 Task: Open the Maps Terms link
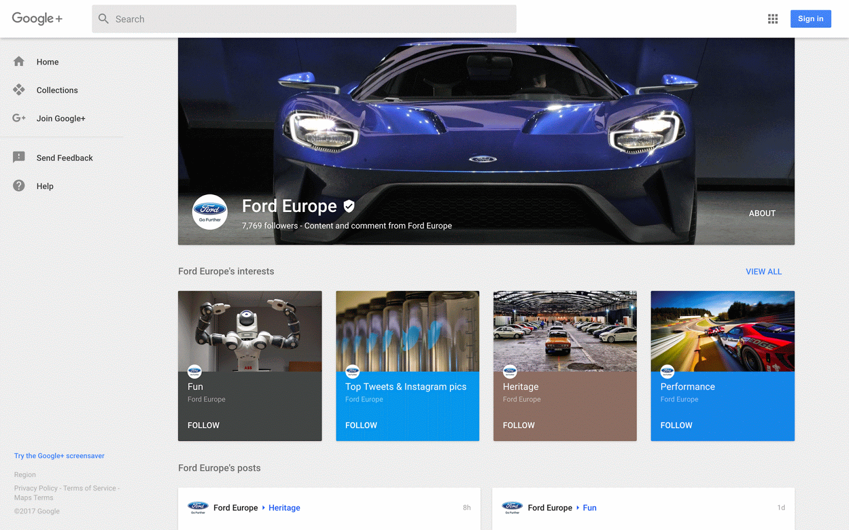click(x=33, y=498)
